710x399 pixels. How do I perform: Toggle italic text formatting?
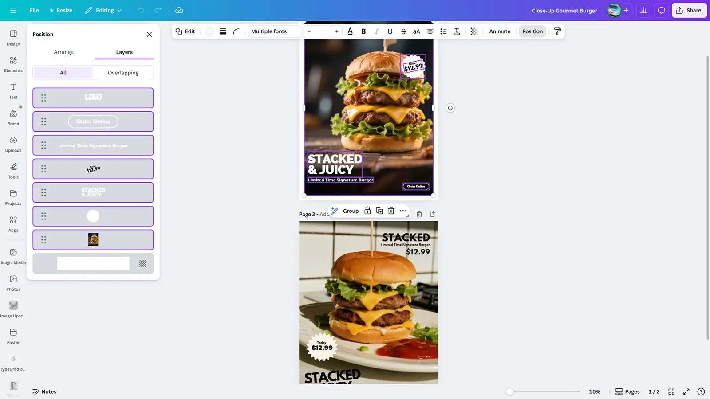(x=376, y=31)
